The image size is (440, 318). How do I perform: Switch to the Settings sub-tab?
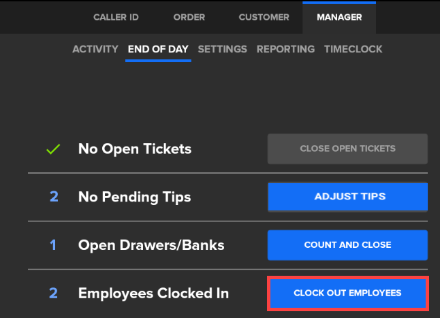click(x=222, y=49)
